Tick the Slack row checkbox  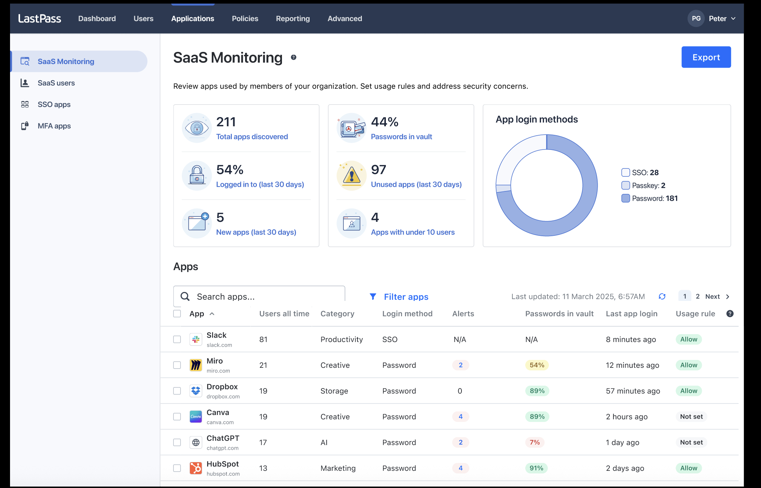tap(177, 339)
